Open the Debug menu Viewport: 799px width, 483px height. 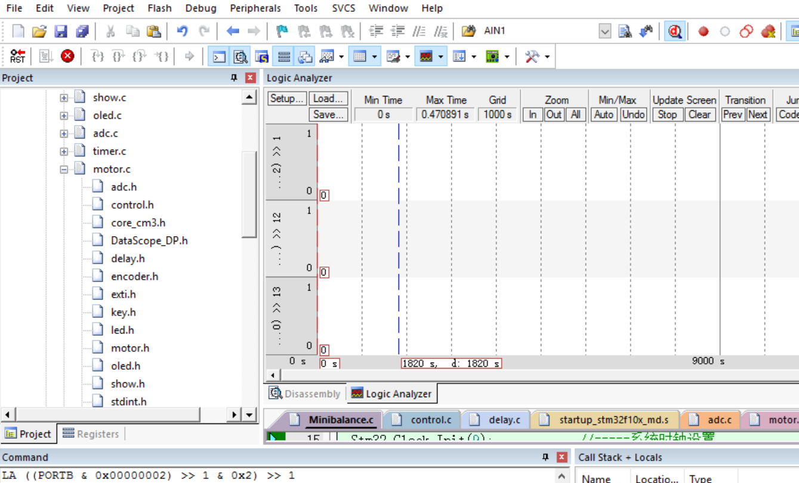[200, 8]
